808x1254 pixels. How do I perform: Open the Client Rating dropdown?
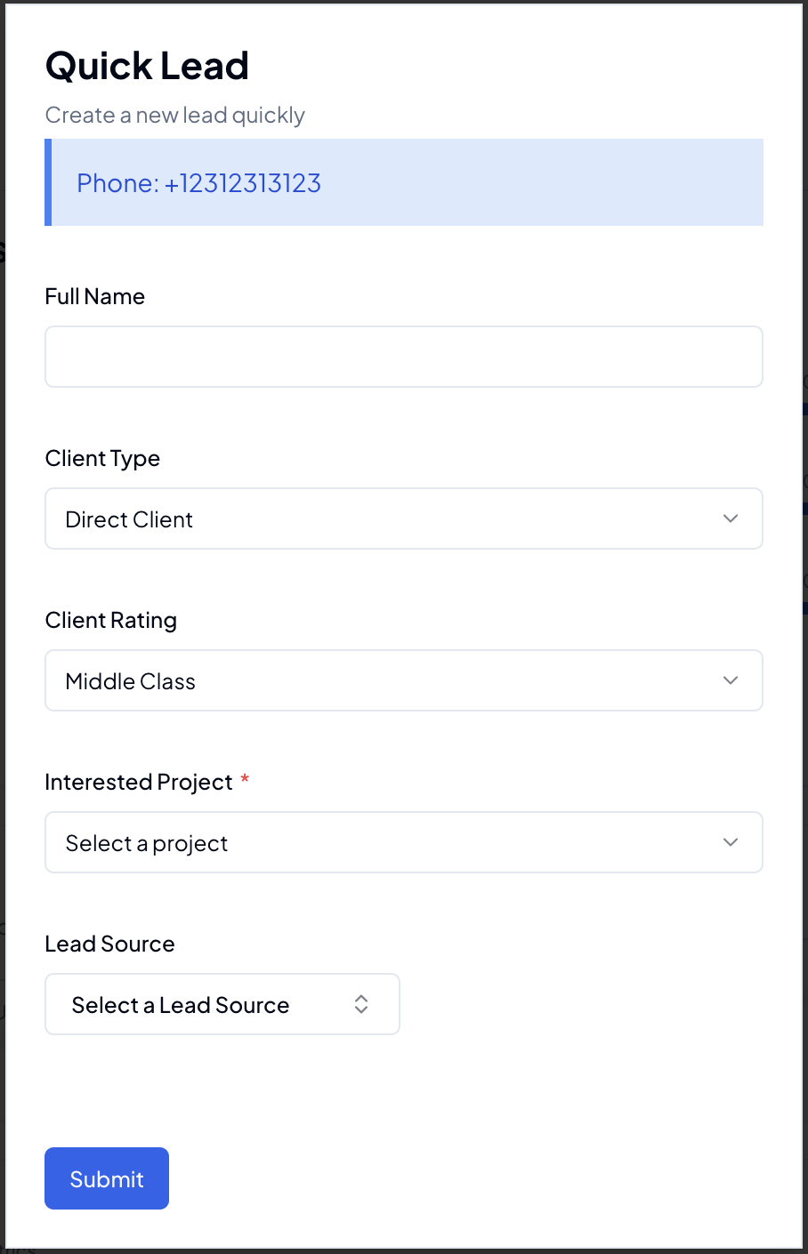click(x=403, y=680)
